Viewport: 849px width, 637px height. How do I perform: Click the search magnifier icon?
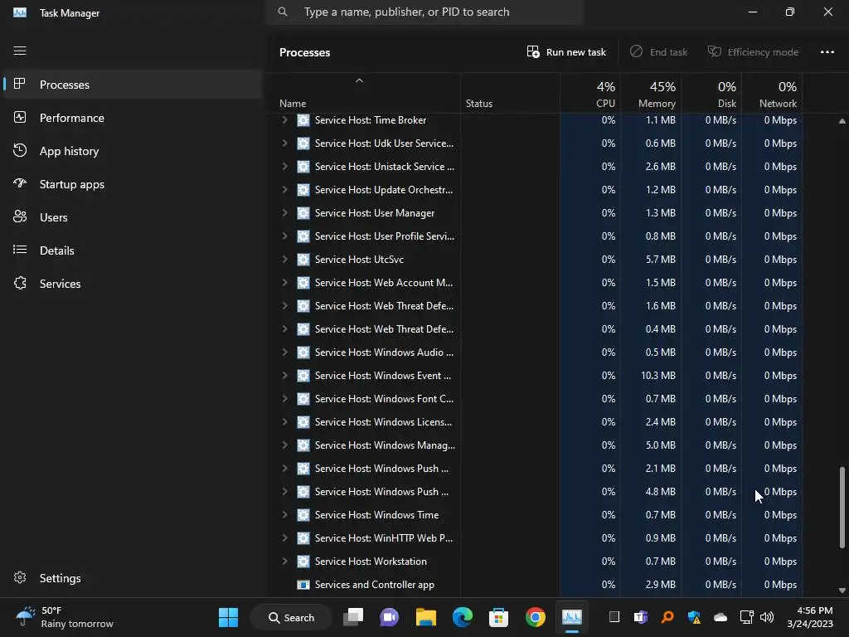283,12
